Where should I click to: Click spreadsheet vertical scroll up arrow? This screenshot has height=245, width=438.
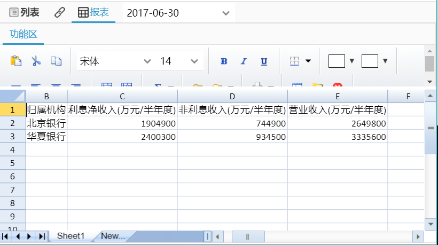click(430, 96)
